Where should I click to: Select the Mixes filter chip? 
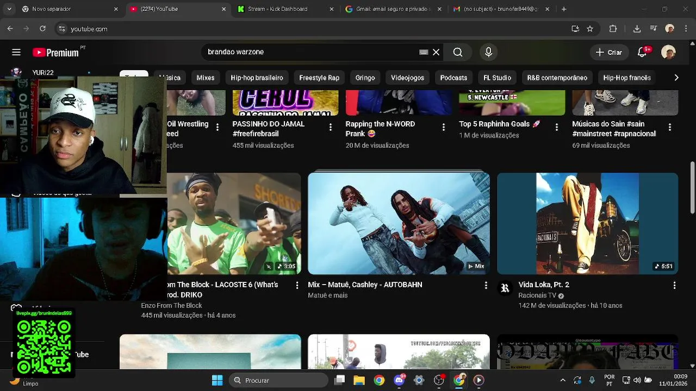206,78
